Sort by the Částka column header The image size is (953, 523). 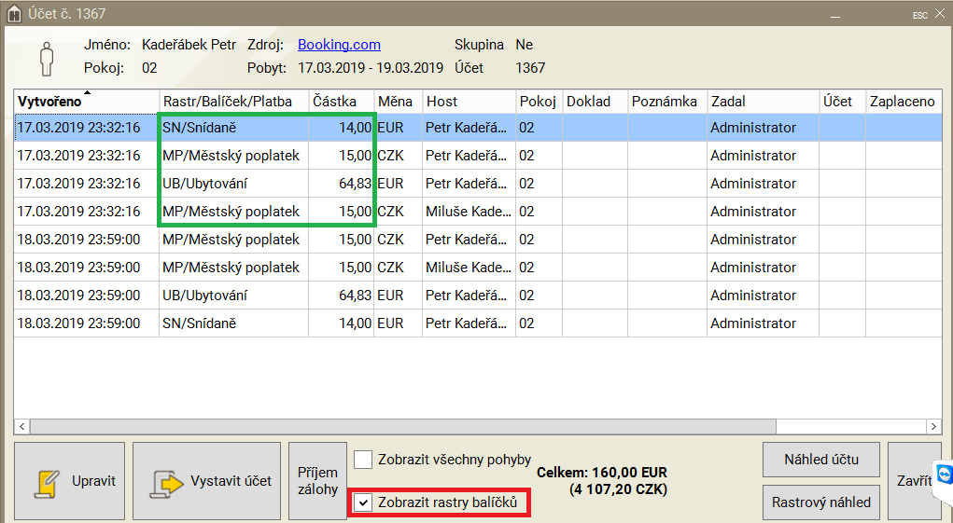341,101
